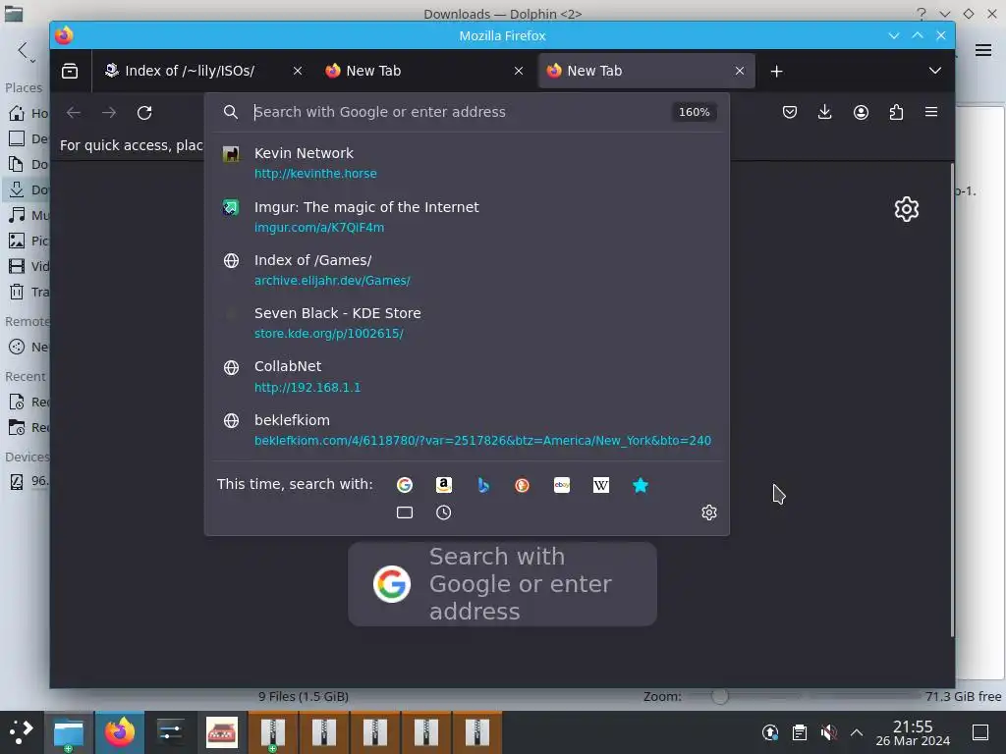Open the red keyboard application in taskbar
The height and width of the screenshot is (754, 1006).
pos(221,732)
